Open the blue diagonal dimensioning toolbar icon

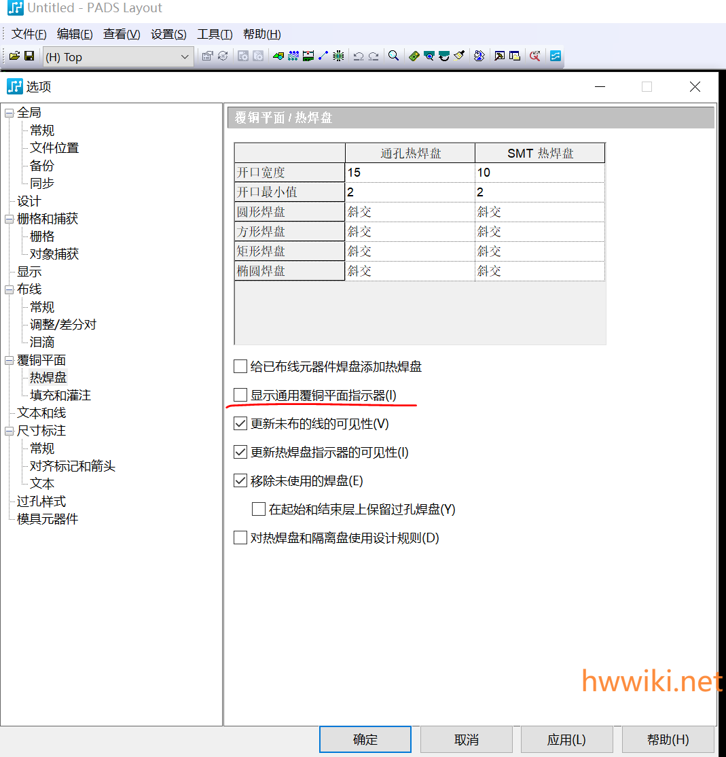(x=323, y=56)
